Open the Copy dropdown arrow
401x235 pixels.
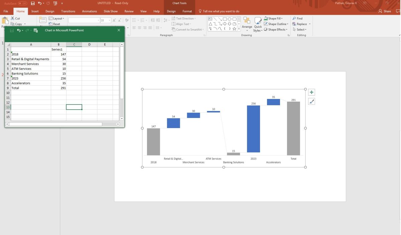25,24
